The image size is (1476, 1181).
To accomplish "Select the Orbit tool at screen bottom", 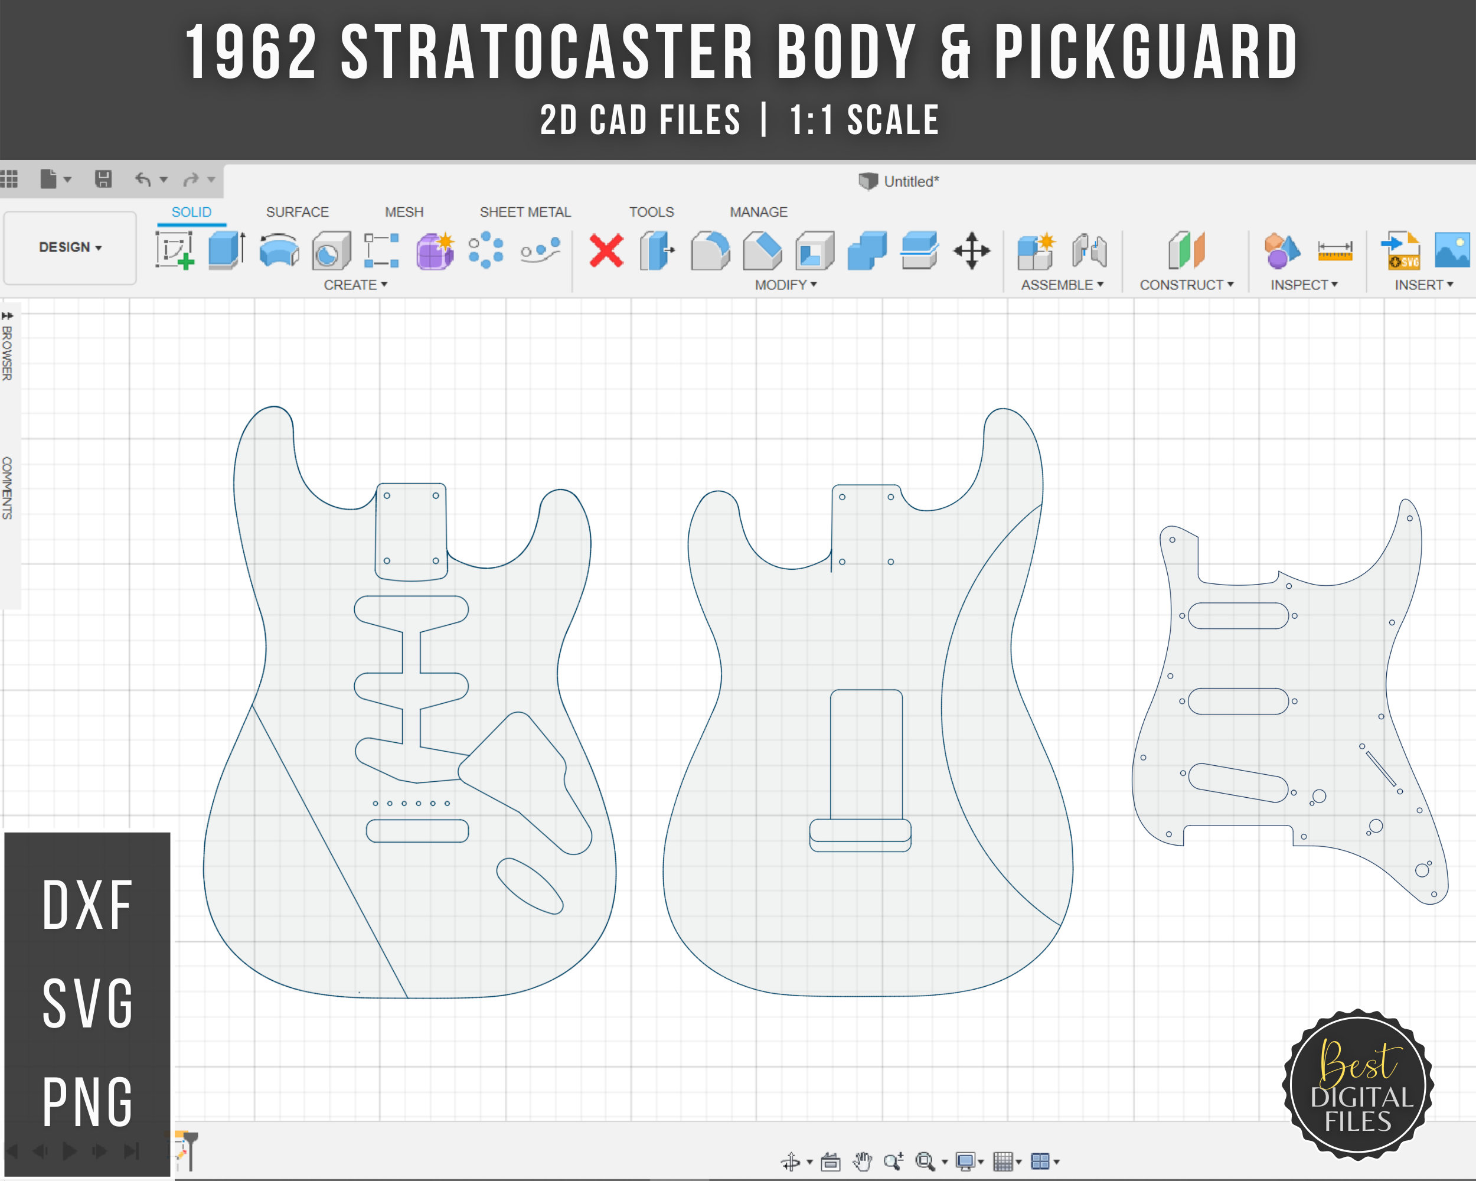I will (791, 1161).
